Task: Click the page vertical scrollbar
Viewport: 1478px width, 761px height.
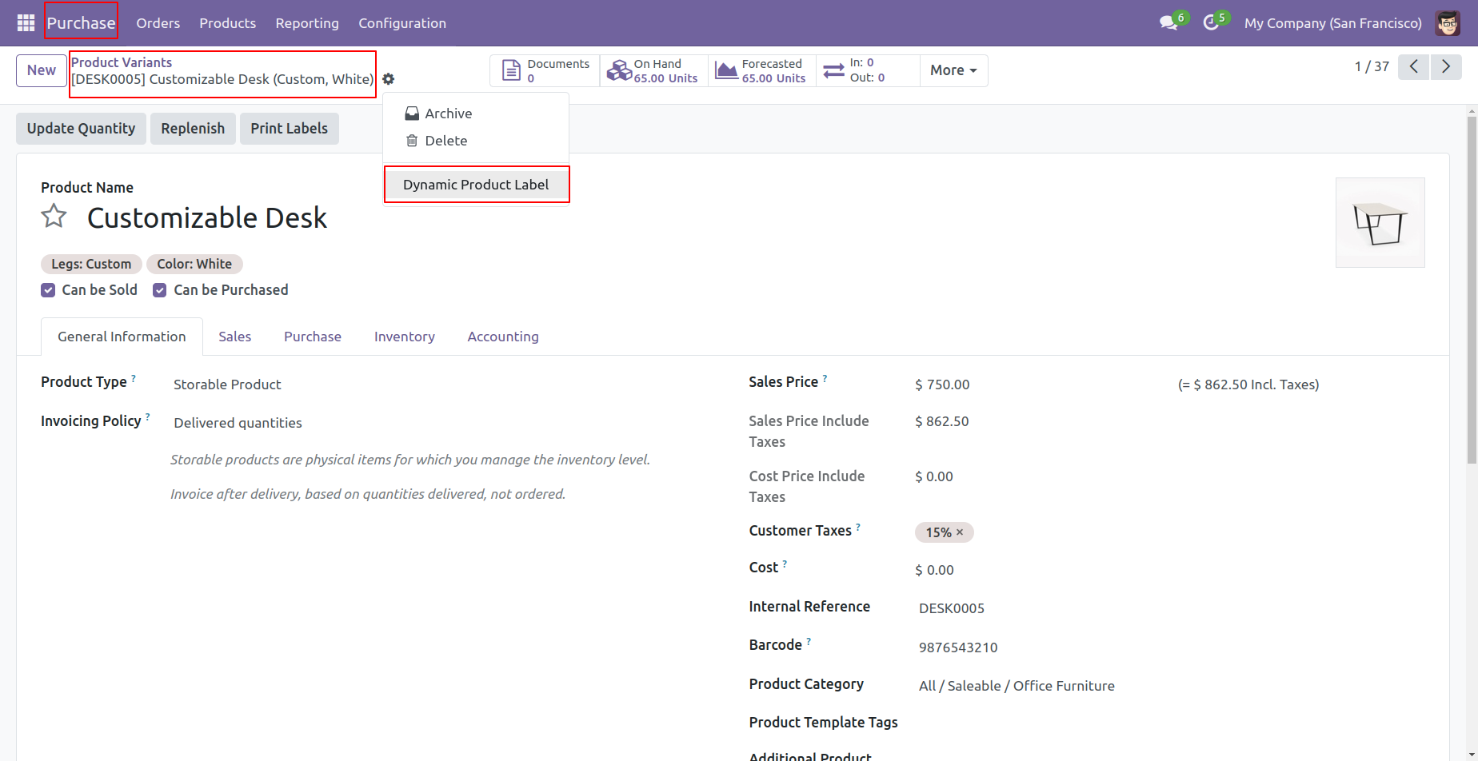Action: pyautogui.click(x=1472, y=288)
